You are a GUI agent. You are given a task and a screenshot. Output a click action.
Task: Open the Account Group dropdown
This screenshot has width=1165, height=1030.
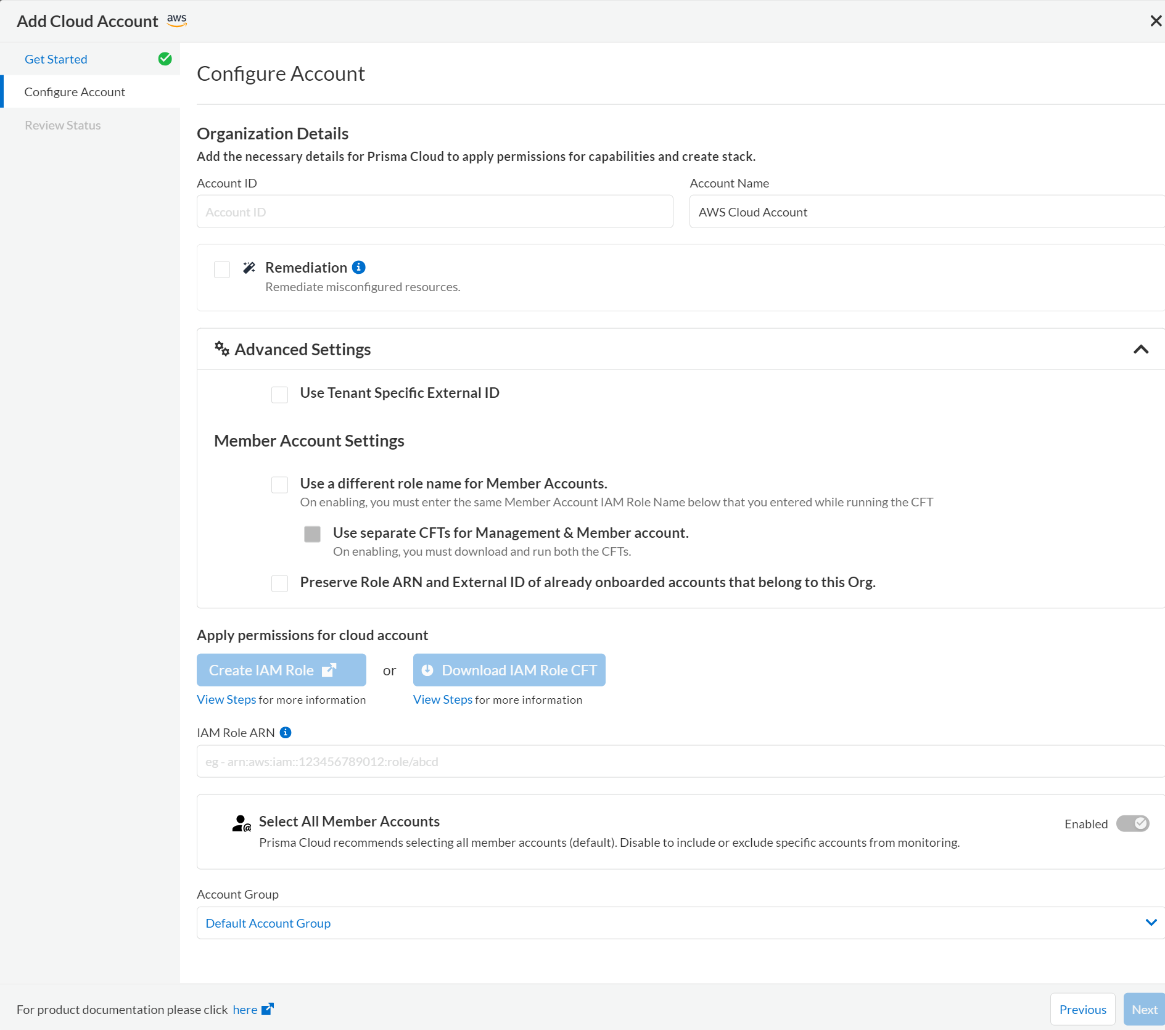click(681, 923)
